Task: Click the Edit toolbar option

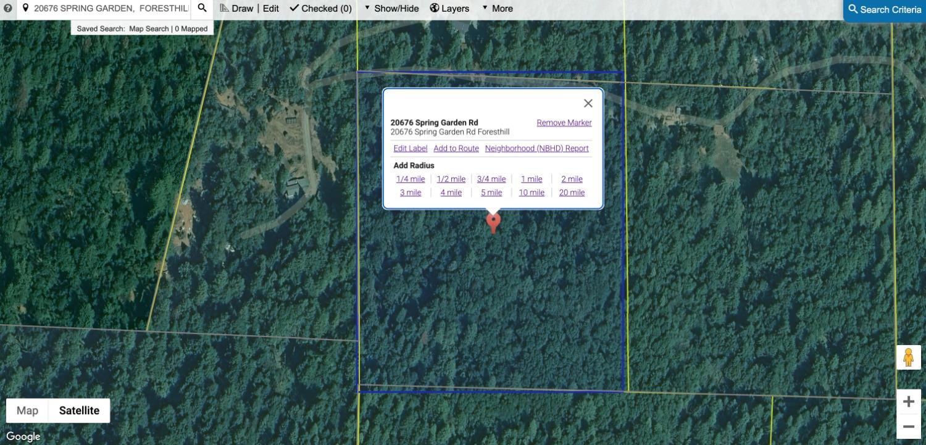Action: pos(271,9)
